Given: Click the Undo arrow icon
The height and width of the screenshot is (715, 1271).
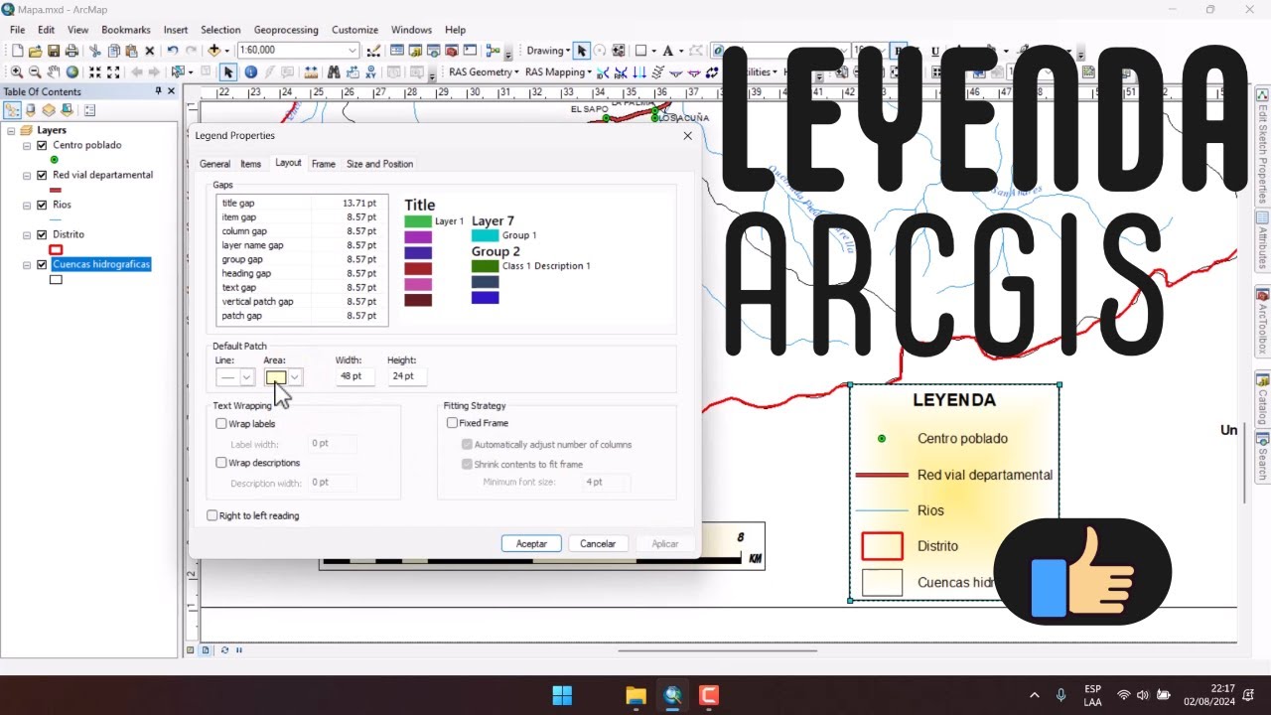Looking at the screenshot, I should coord(173,51).
